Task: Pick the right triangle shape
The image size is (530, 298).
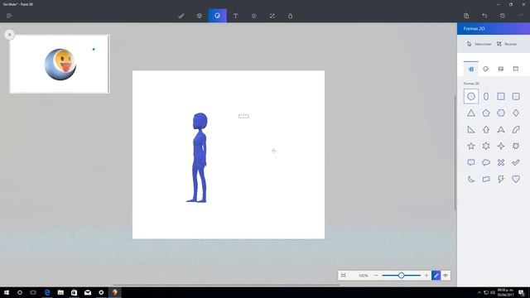Action: click(471, 129)
